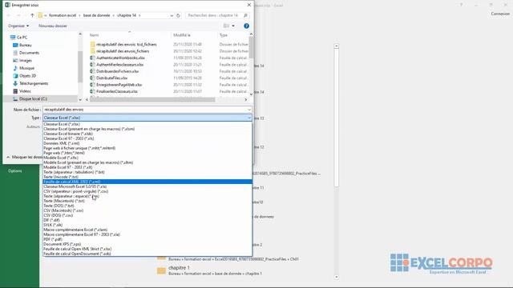Choose 'Classeur Excel 97 - 2003 (*.xls)' type

(x=147, y=138)
